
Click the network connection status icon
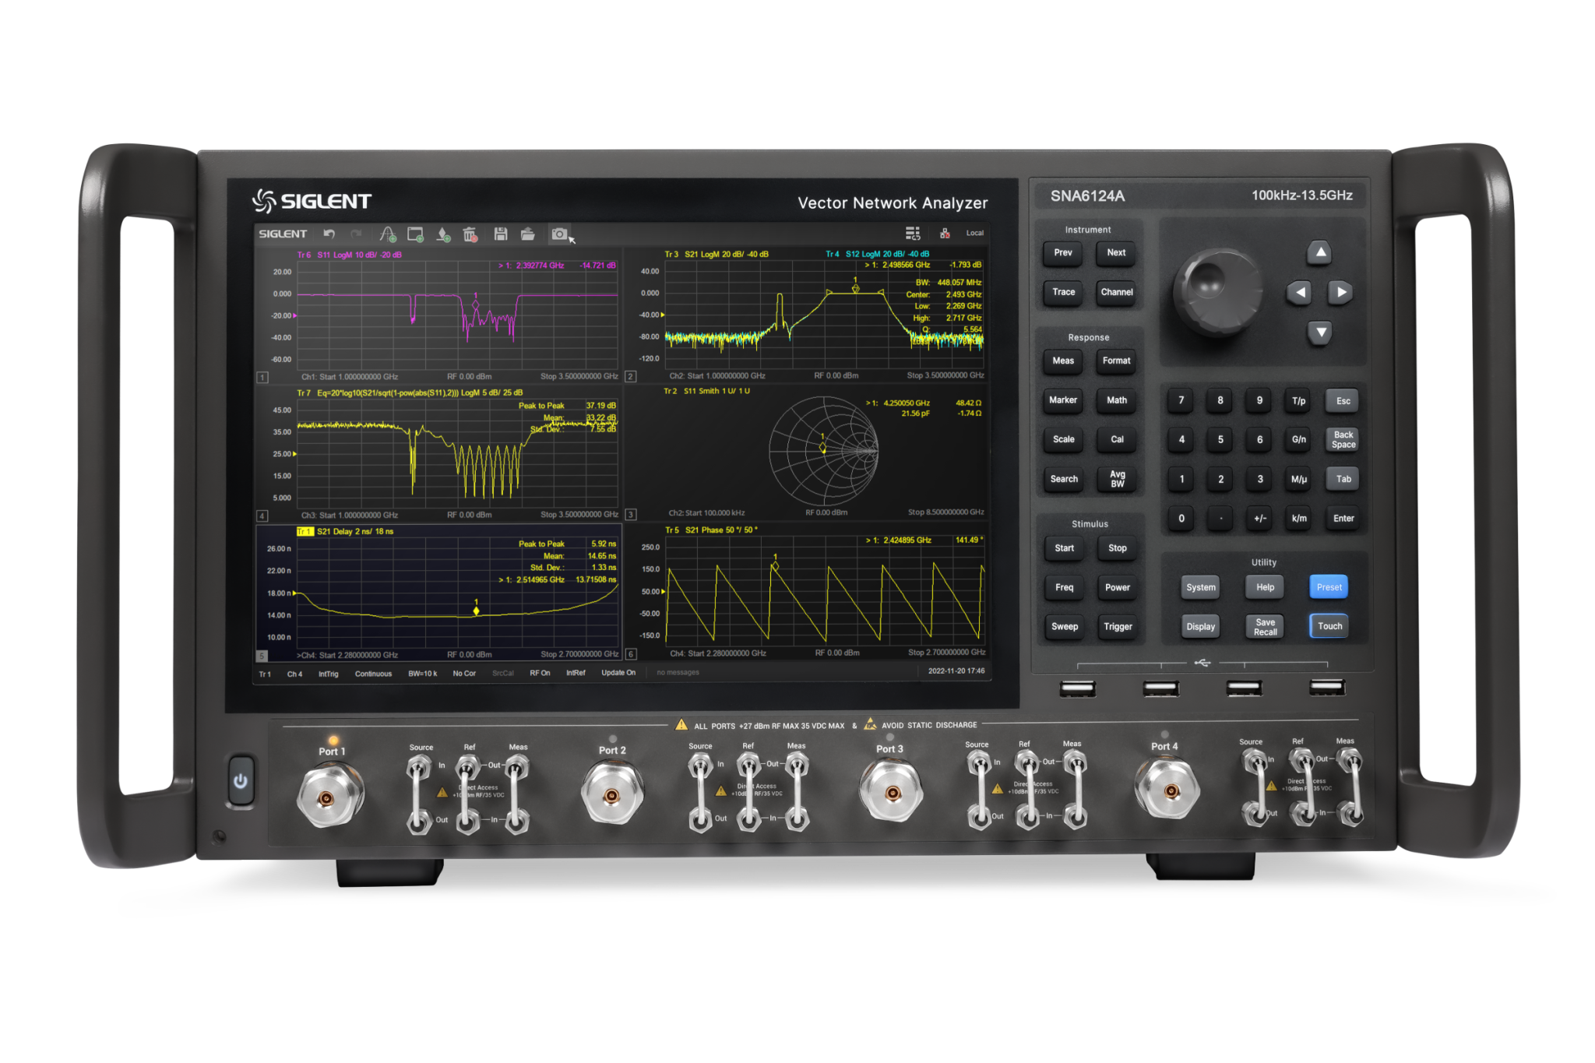(x=945, y=233)
